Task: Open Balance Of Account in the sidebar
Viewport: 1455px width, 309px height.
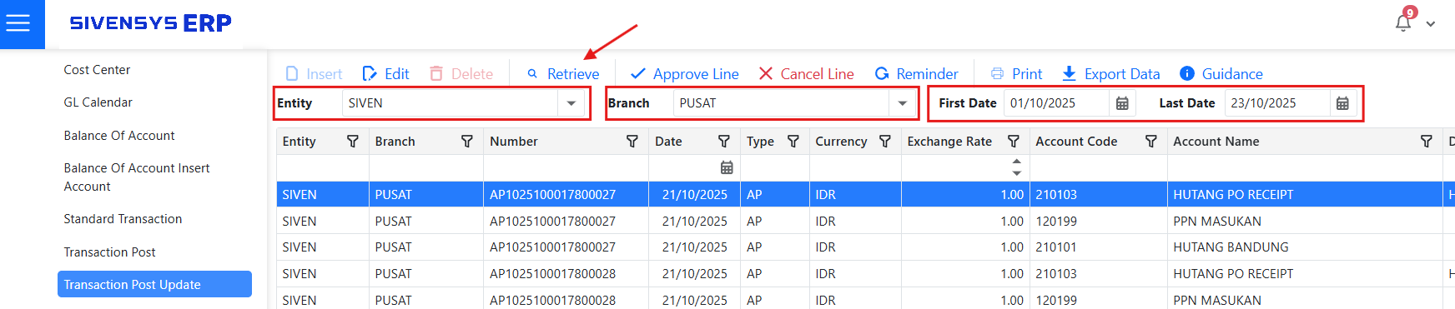Action: click(x=119, y=136)
